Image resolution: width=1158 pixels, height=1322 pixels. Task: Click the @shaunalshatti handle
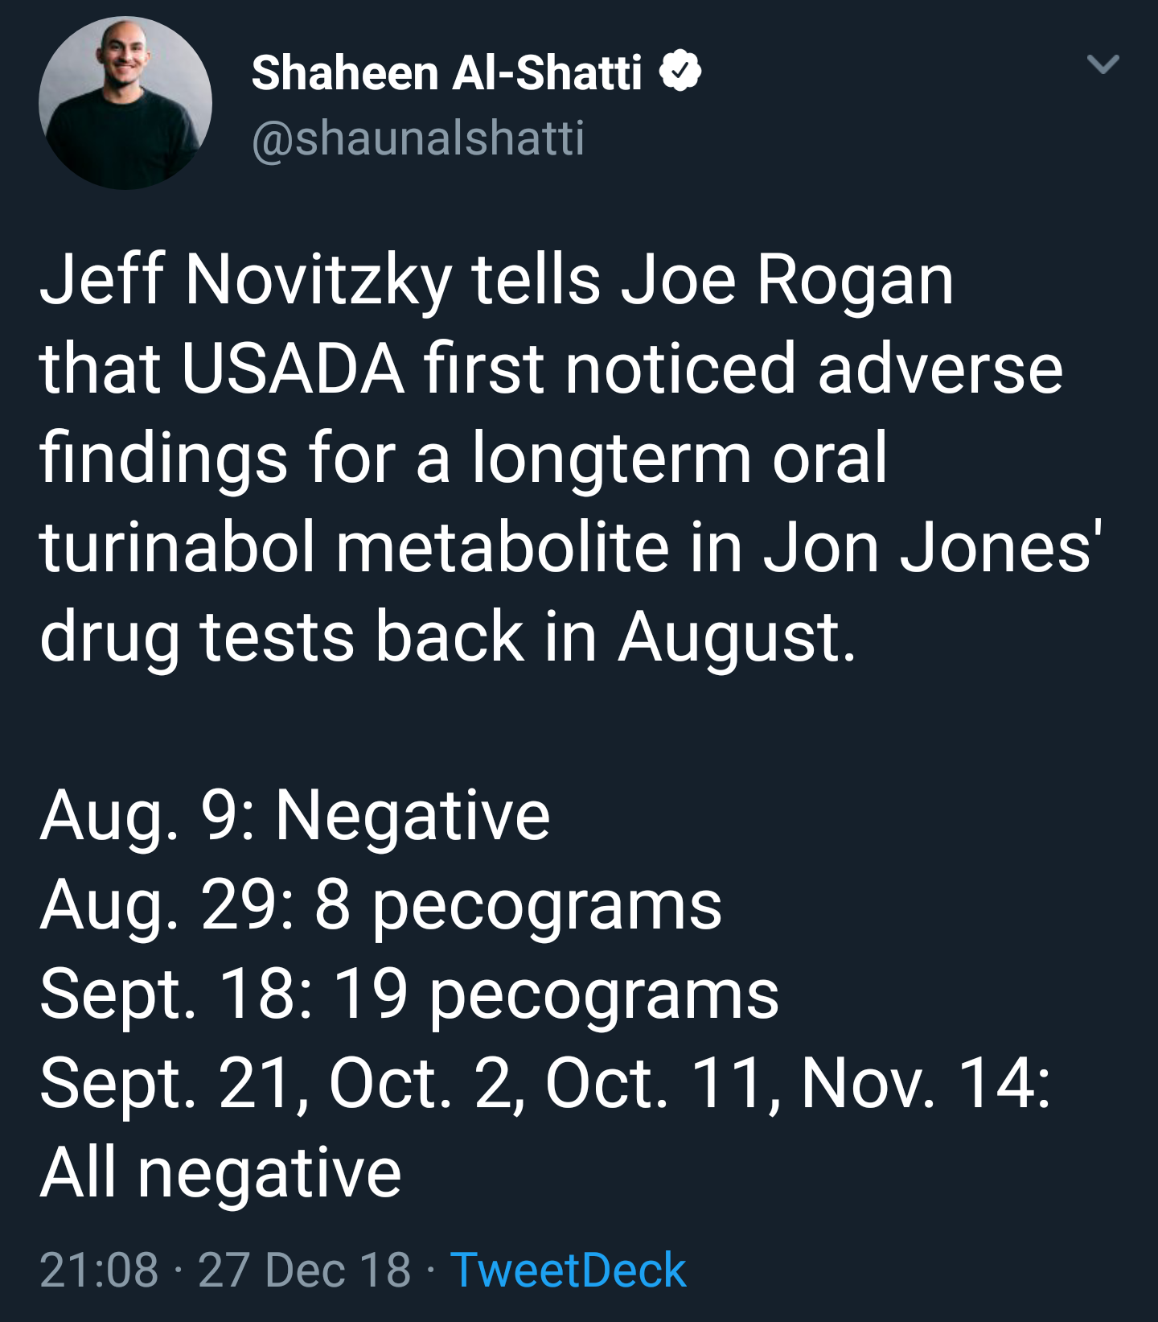[418, 138]
